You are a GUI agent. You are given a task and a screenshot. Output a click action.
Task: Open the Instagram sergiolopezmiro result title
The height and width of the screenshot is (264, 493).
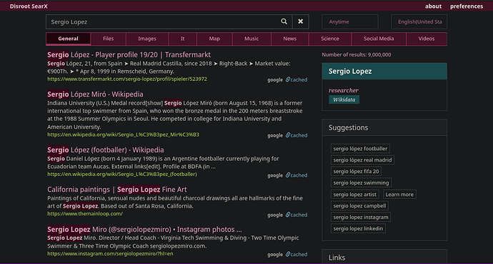coord(144,230)
